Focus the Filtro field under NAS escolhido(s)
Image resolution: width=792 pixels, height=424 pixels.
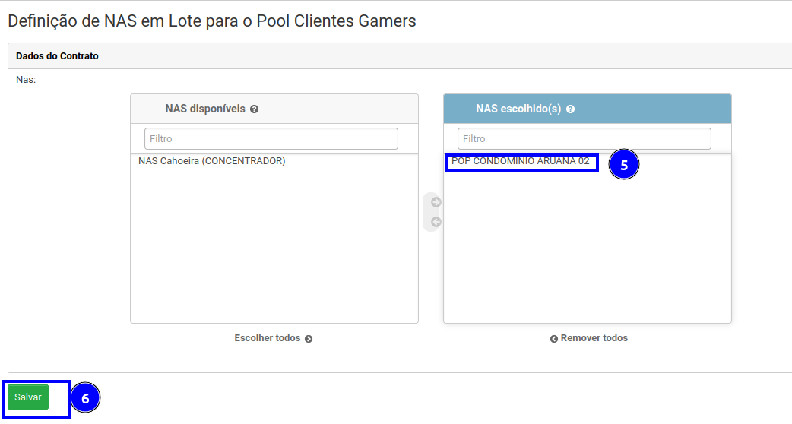point(584,139)
